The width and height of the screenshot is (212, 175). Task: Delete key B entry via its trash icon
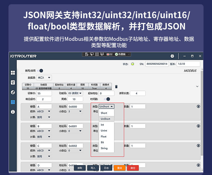coord(198,126)
